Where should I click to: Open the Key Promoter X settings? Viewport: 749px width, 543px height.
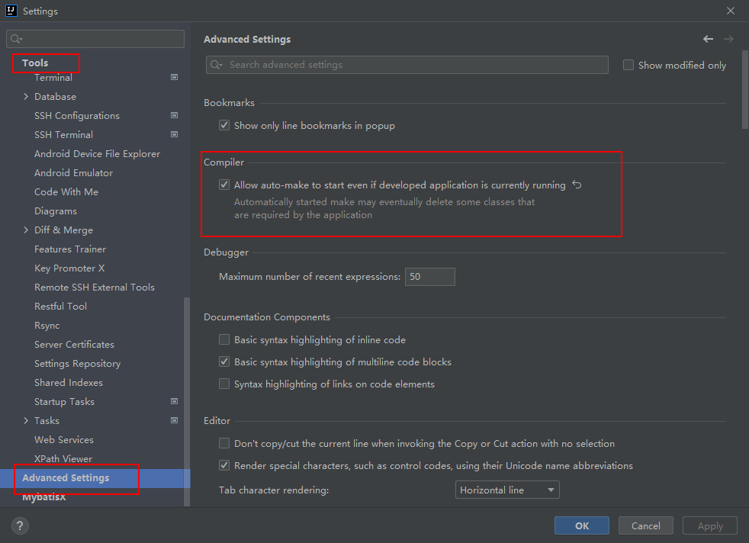(69, 268)
